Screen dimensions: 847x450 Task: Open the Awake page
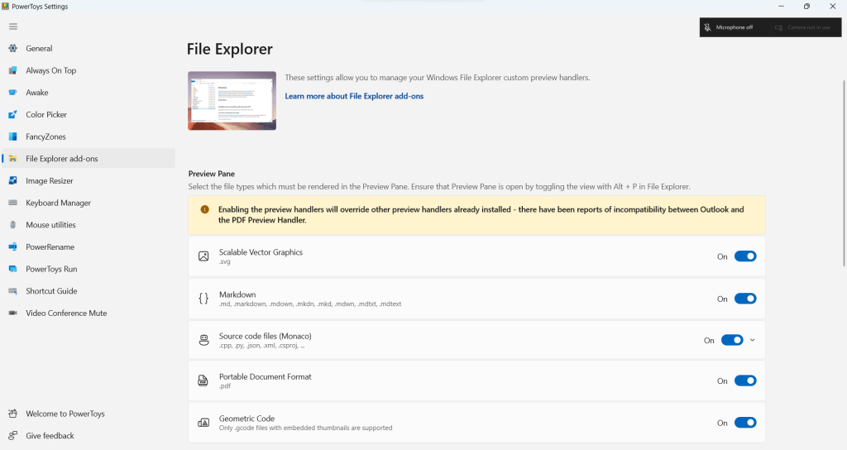89,93
